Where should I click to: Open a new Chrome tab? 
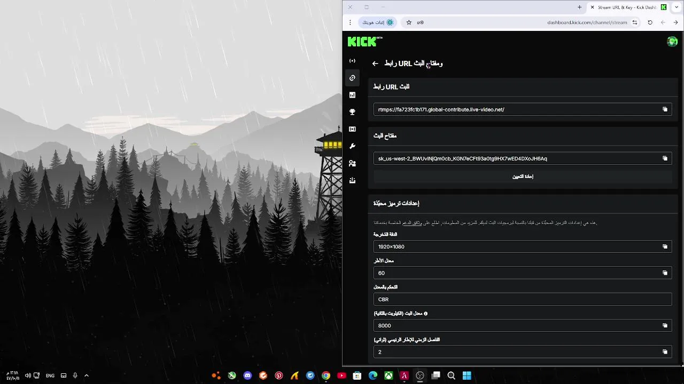(579, 7)
